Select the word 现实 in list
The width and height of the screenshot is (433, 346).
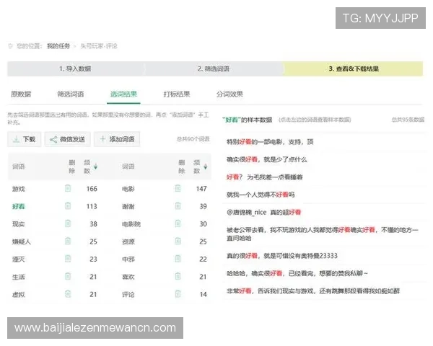click(x=19, y=224)
